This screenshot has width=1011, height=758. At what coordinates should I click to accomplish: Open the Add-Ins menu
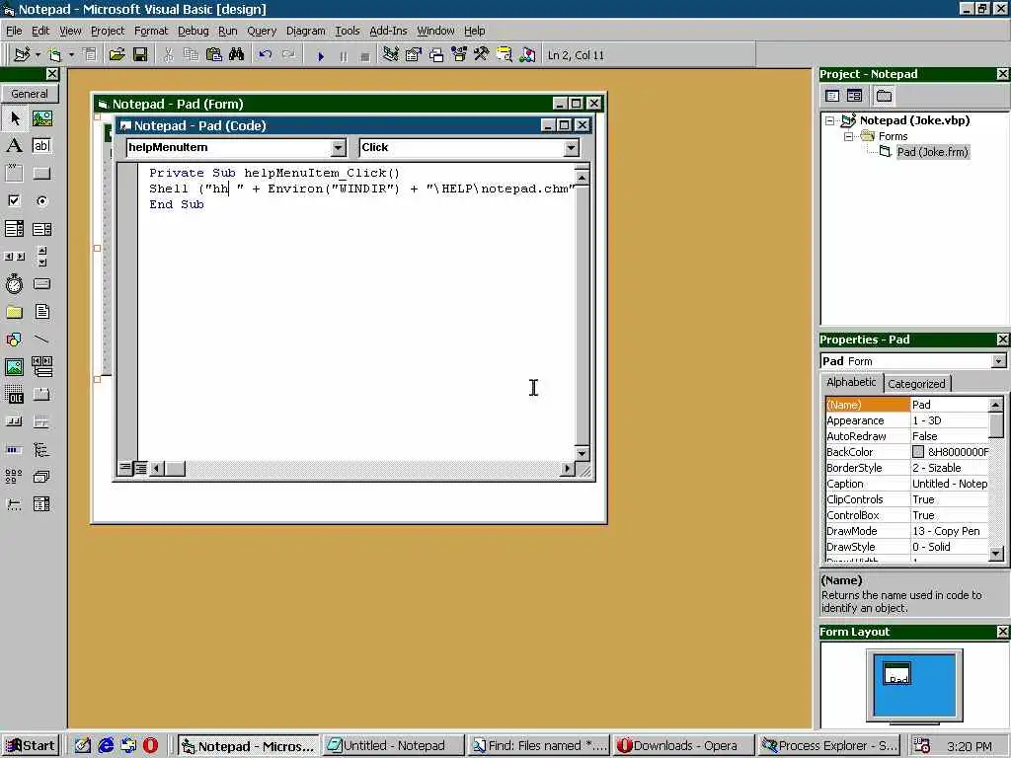[x=388, y=31]
